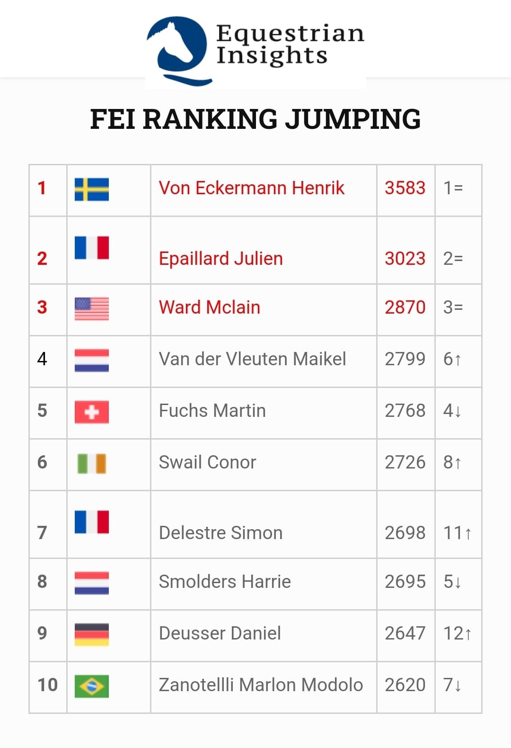
Task: Open Zanotellli Marlon Modolo entry
Action: (x=261, y=685)
